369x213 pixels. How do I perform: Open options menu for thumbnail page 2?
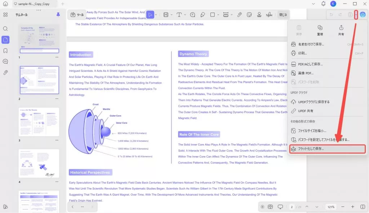tap(57, 99)
